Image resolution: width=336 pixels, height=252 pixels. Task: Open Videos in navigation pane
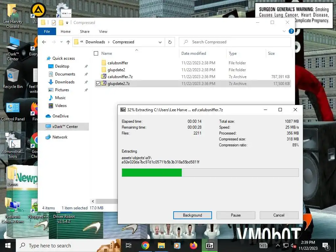coord(61,105)
